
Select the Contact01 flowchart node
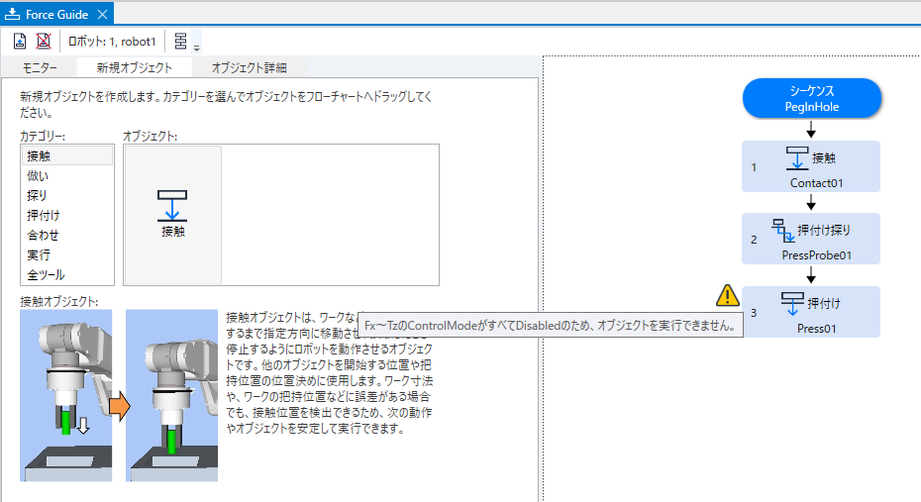pos(810,166)
